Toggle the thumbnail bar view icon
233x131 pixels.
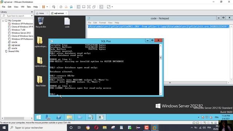tap(84, 7)
